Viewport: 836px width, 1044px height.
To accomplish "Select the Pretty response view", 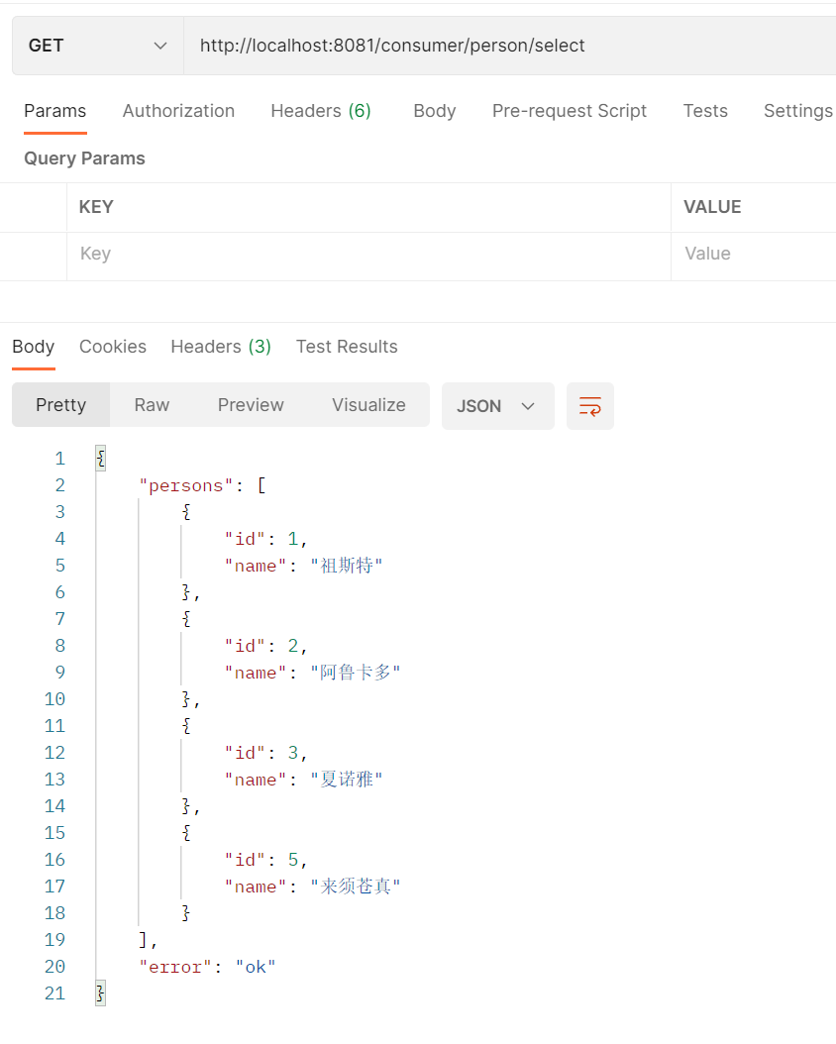I will [x=61, y=405].
